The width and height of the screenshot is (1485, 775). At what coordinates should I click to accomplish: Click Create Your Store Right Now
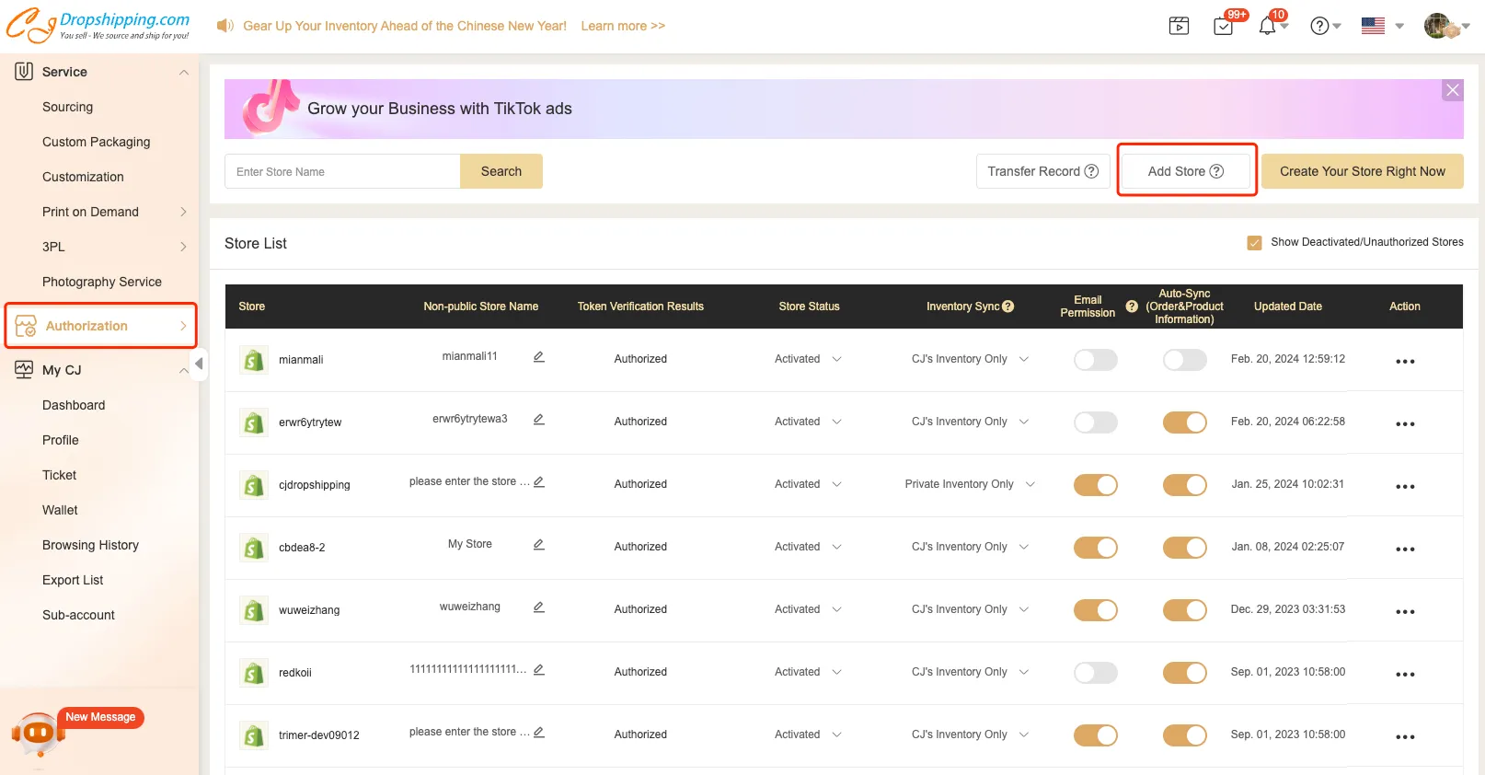click(x=1362, y=171)
